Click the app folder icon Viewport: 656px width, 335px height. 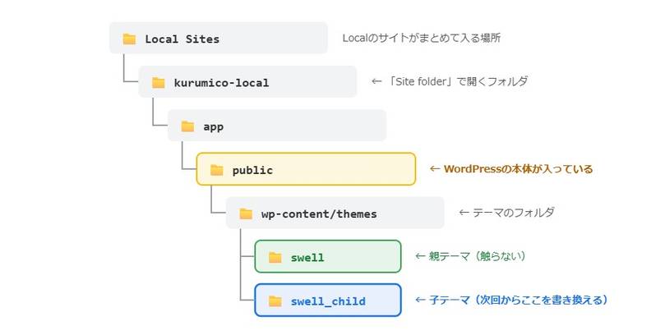pyautogui.click(x=187, y=126)
